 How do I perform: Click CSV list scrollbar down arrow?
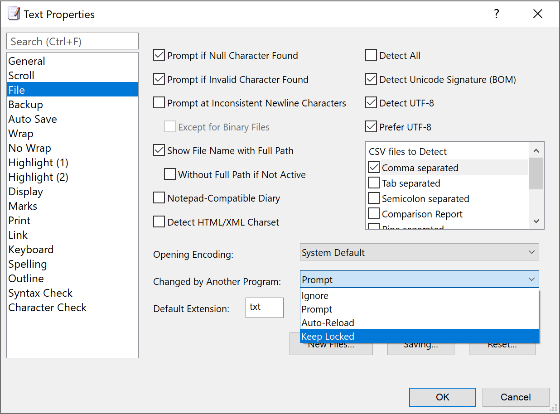tap(536, 221)
